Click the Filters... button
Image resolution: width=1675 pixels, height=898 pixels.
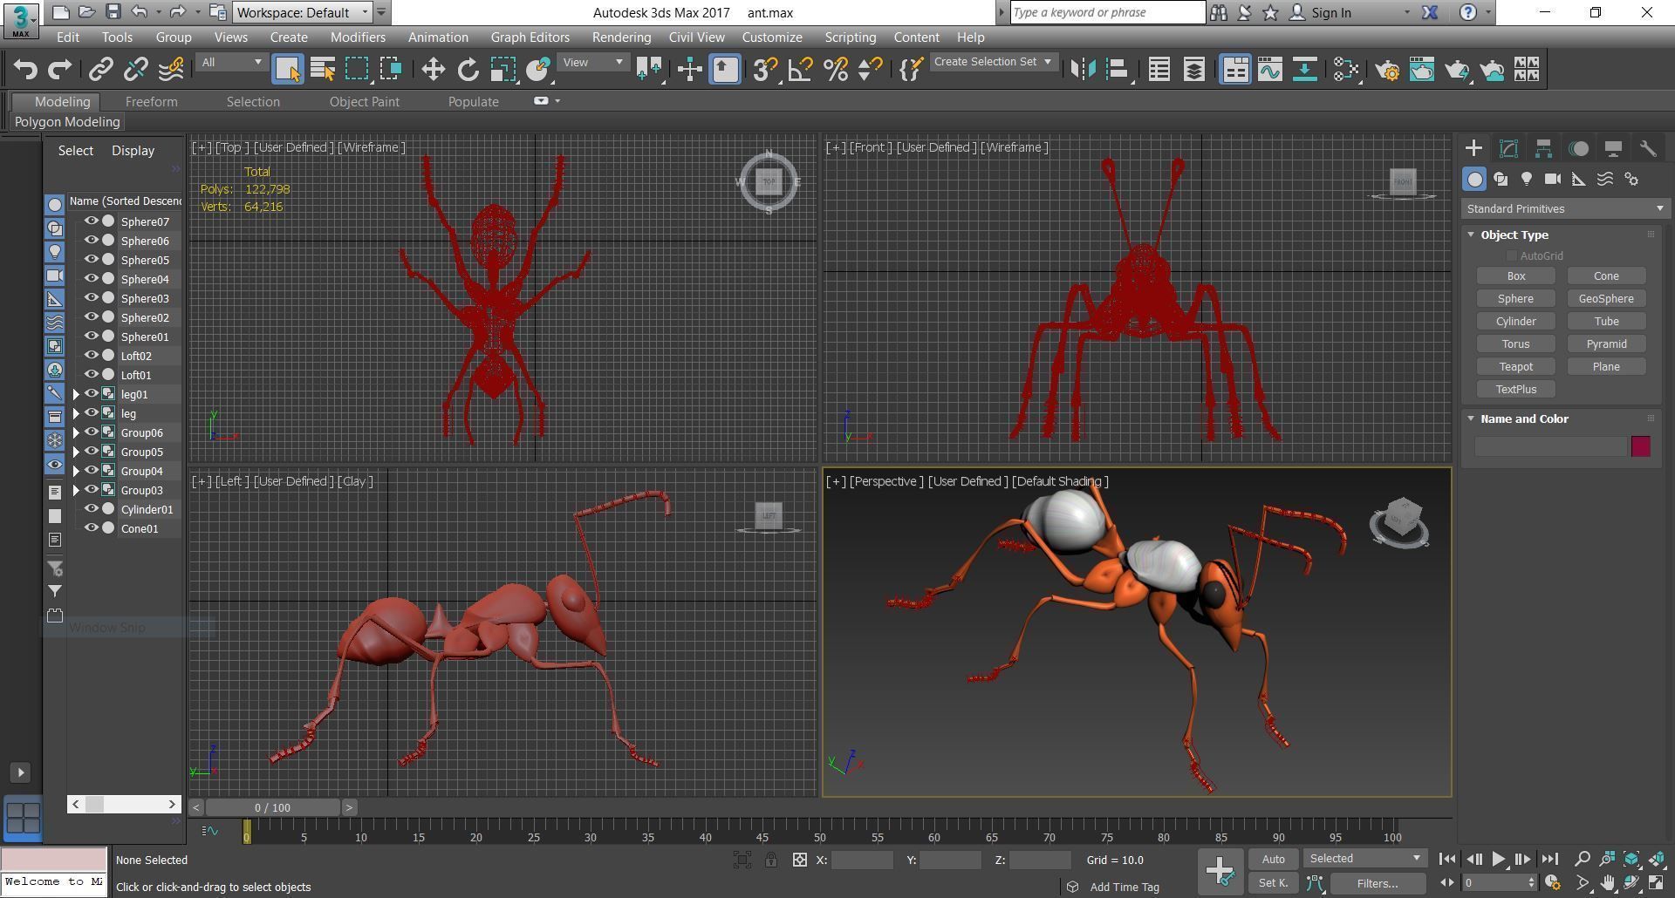[x=1378, y=883]
